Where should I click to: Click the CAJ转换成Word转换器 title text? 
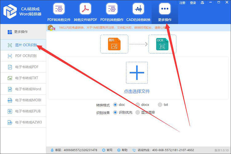click(x=30, y=11)
